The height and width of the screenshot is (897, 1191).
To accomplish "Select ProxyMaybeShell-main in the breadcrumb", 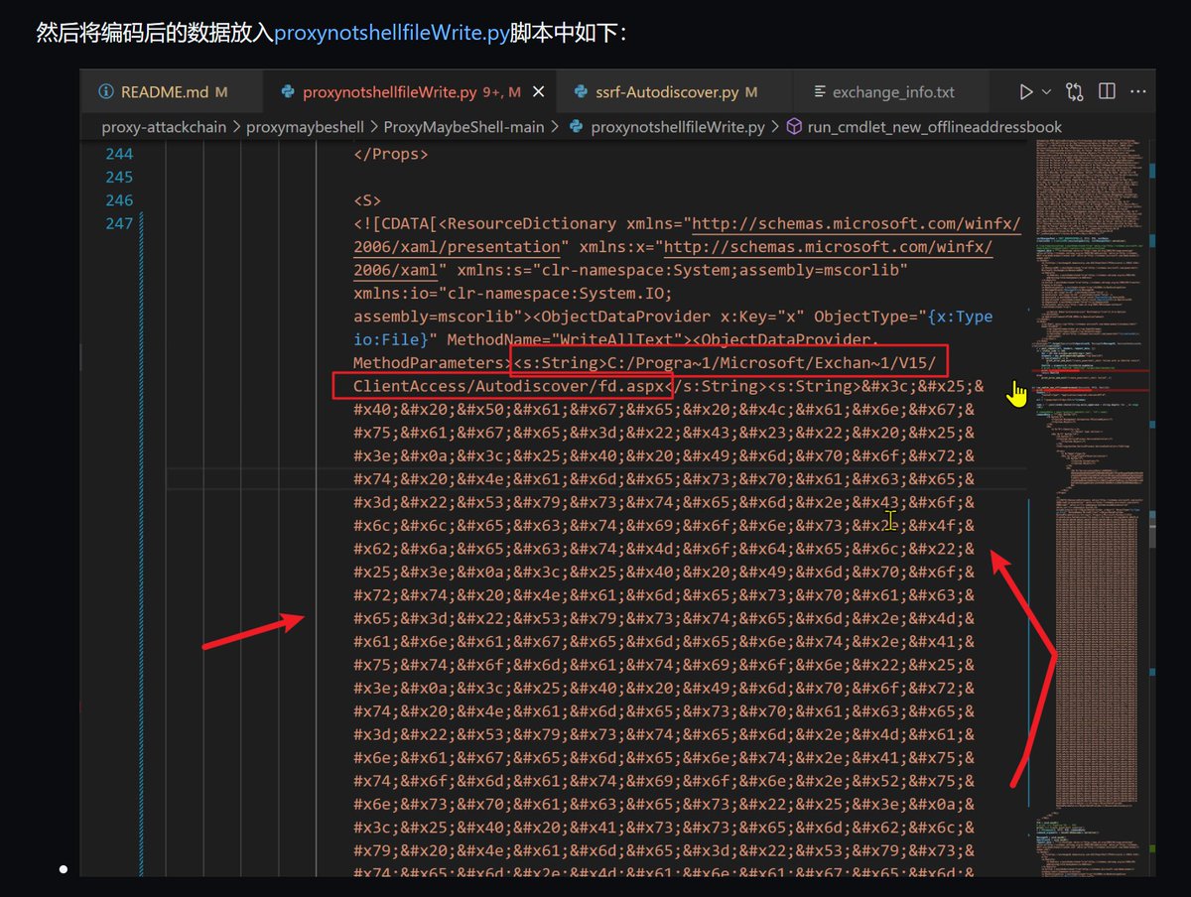I will (463, 127).
